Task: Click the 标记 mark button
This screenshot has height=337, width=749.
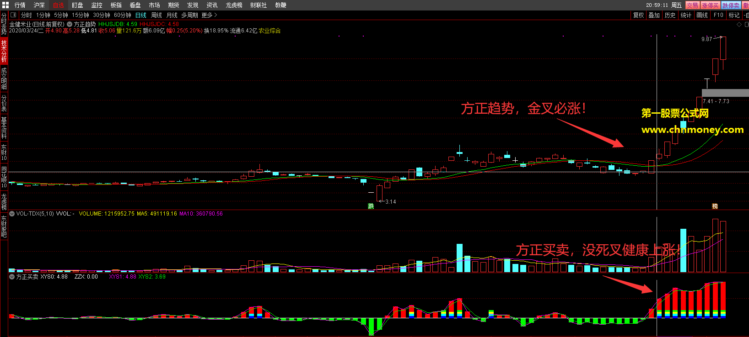Action: click(x=734, y=15)
